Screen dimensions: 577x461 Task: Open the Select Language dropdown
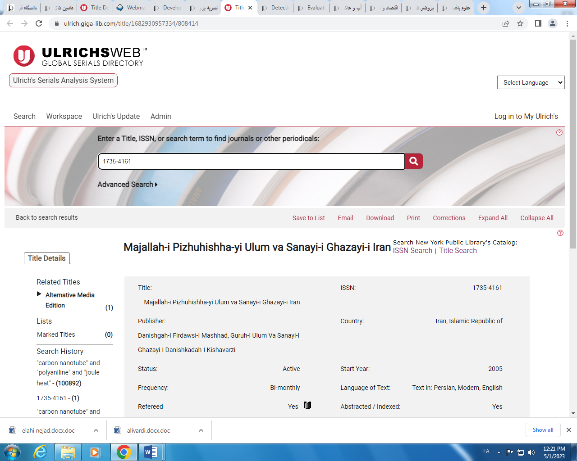(531, 82)
